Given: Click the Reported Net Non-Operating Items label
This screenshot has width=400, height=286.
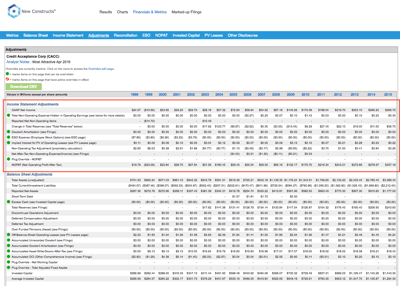Looking at the screenshot, I should [x=34, y=121].
